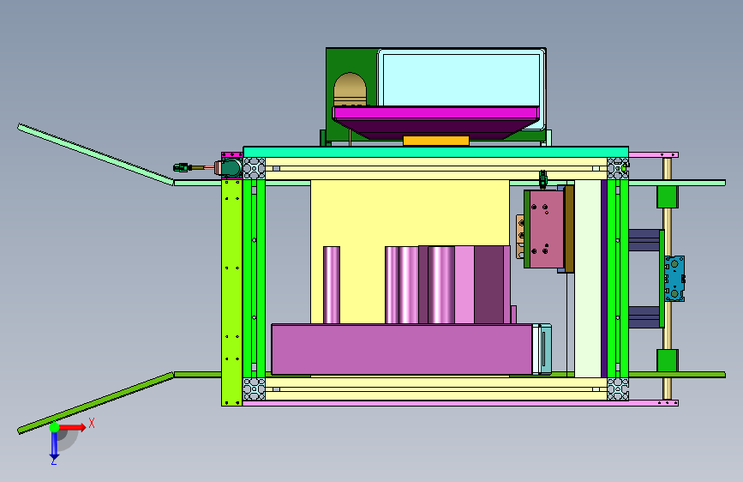Select the upper green block on the brass rod
The width and height of the screenshot is (743, 482).
point(668,197)
